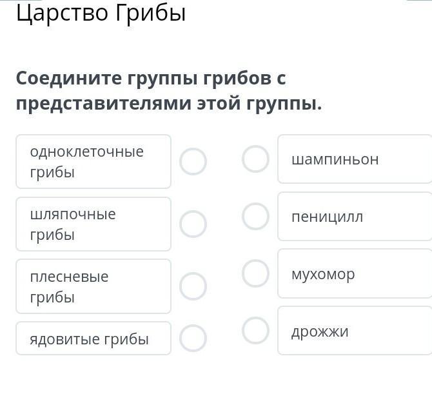Select the circle next to 'одноклеточные грибы'
Image resolution: width=432 pixels, height=394 pixels.
click(x=193, y=162)
